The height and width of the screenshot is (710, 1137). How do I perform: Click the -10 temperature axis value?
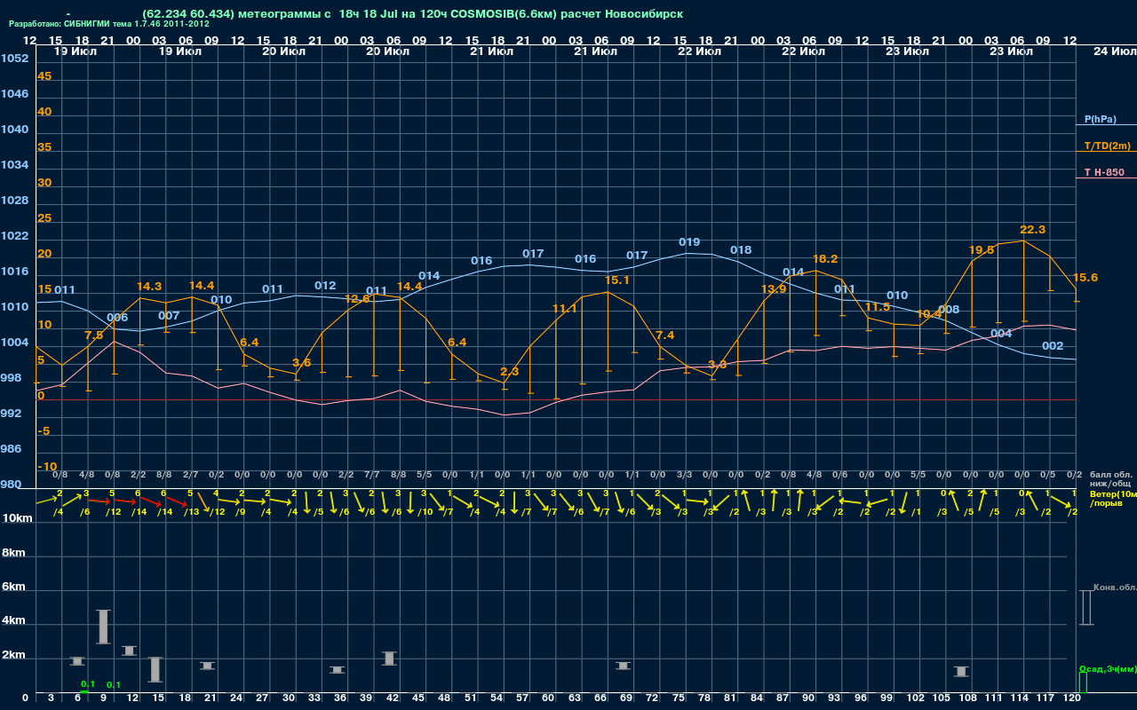pyautogui.click(x=47, y=467)
